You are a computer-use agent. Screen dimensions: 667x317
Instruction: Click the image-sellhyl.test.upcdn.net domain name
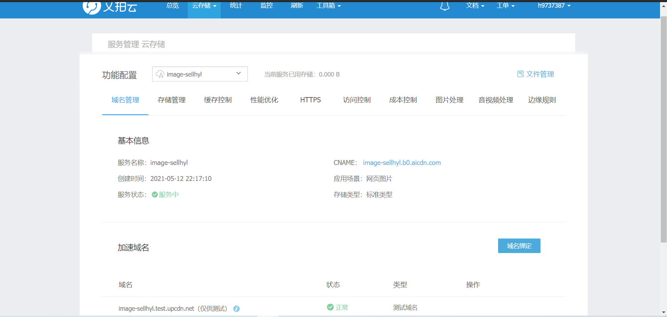pos(156,309)
